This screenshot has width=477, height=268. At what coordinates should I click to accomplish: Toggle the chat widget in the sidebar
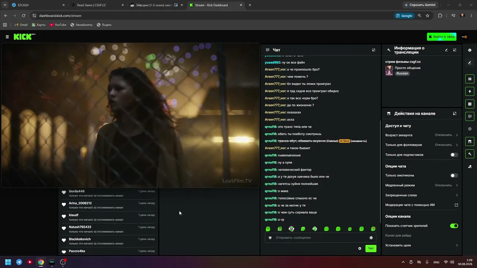point(470,117)
